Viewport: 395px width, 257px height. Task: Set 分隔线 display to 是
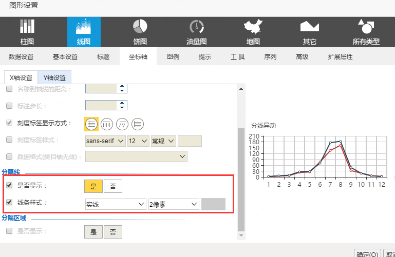click(x=93, y=186)
